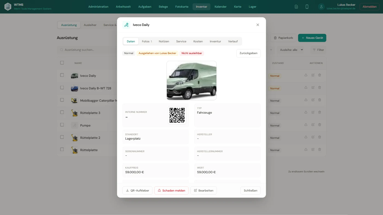Open the Kosten tab
383x215 pixels.
198,42
